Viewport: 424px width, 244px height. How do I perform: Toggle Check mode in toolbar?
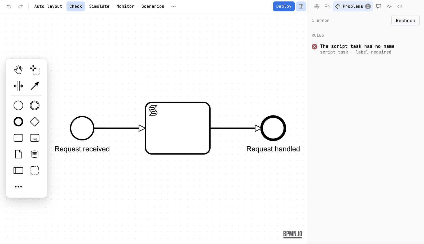click(x=76, y=6)
